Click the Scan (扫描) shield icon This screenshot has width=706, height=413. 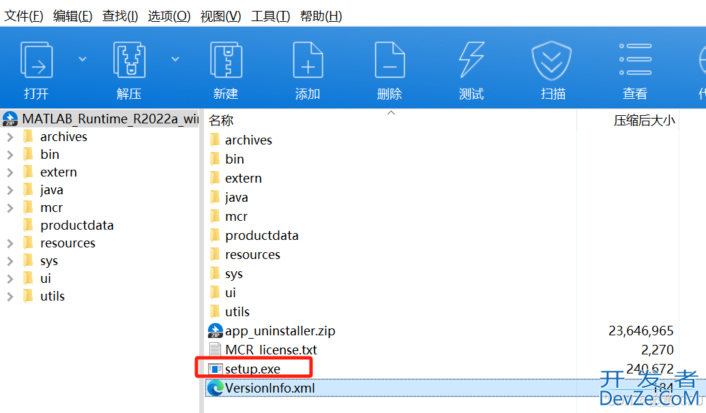[552, 60]
